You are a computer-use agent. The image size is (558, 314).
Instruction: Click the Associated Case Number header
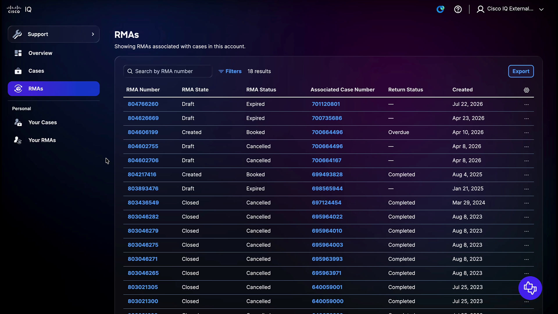[342, 90]
